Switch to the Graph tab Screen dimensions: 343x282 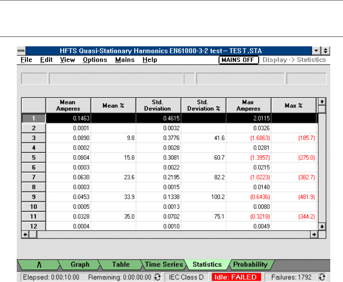(80, 264)
